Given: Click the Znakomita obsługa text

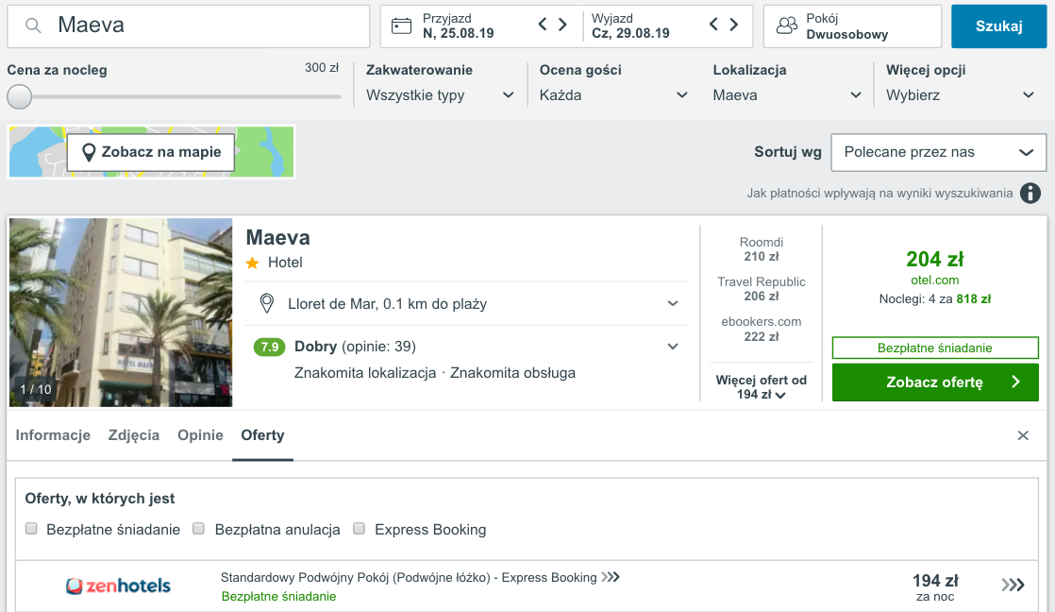Looking at the screenshot, I should (512, 373).
